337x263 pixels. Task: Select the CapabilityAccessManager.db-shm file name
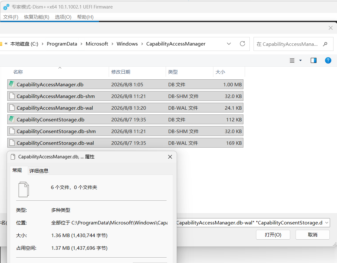pyautogui.click(x=56, y=96)
